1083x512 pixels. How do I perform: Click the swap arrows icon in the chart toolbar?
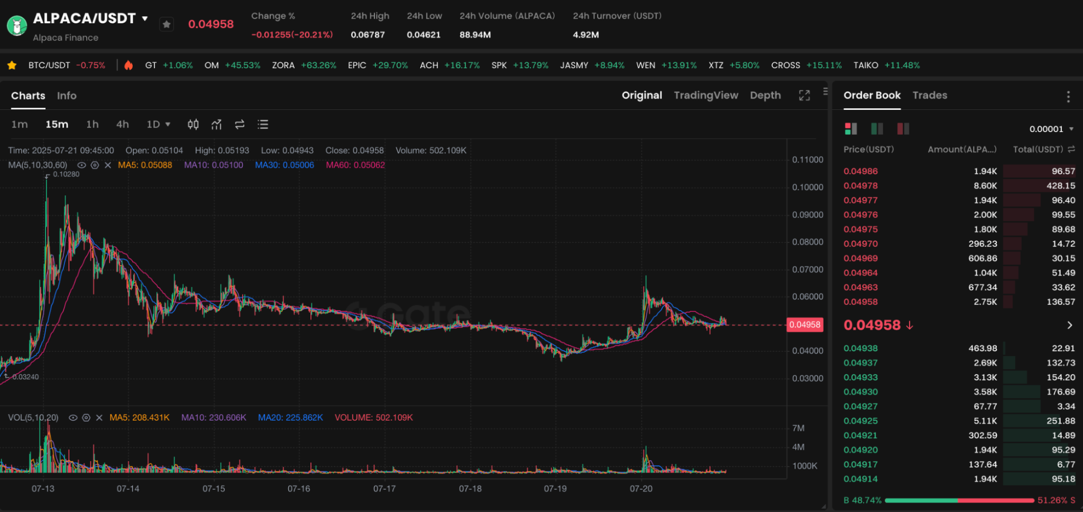[x=239, y=124]
